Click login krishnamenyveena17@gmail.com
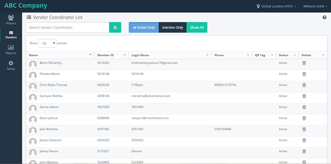 154,63
